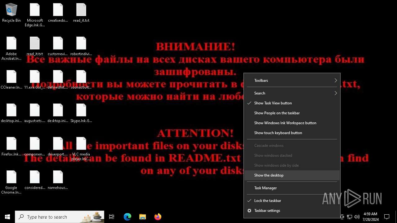Viewport: 397px width, 223px height.
Task: Select the componen... desktop file
Action: point(35,147)
